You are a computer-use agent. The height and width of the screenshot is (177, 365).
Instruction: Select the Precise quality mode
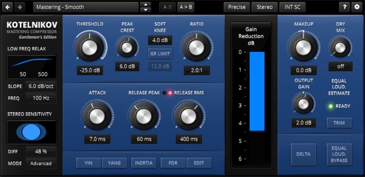(x=237, y=7)
